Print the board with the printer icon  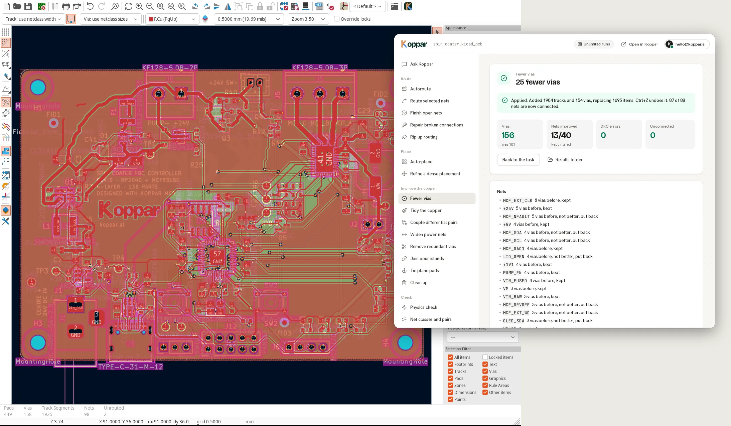(66, 6)
